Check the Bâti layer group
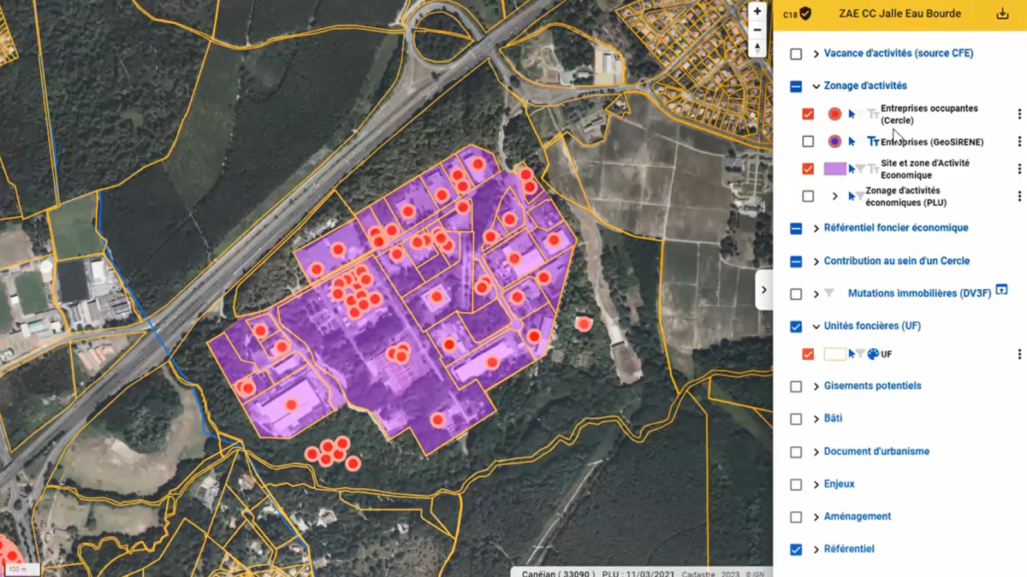1027x577 pixels. 796,419
